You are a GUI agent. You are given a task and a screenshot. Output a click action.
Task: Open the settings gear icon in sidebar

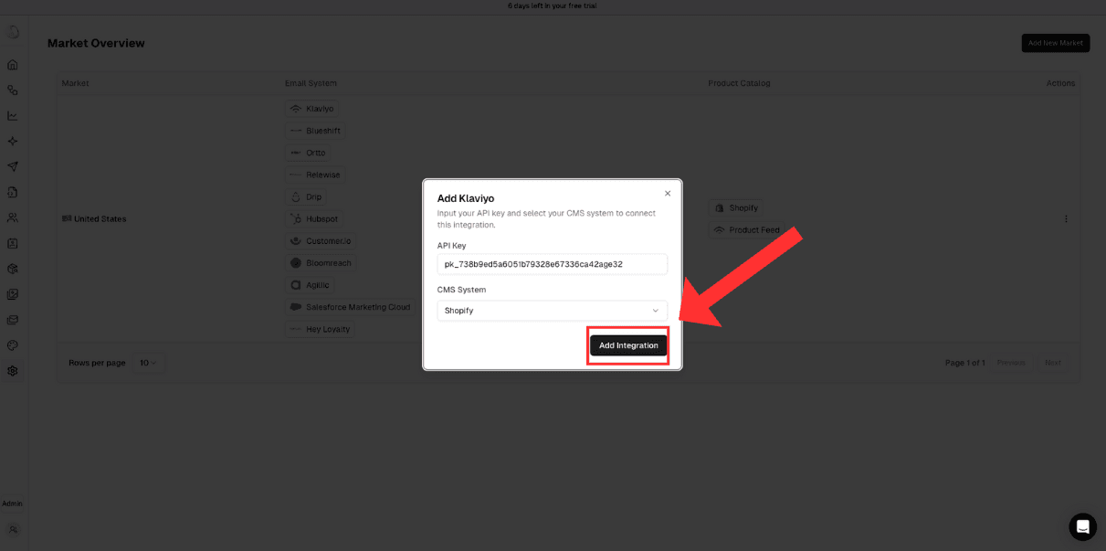pos(13,371)
